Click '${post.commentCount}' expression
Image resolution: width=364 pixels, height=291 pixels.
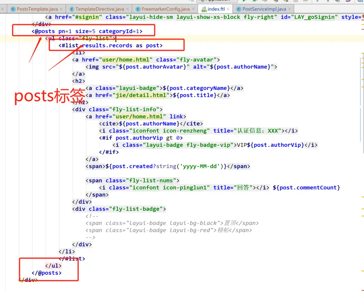click(306, 188)
